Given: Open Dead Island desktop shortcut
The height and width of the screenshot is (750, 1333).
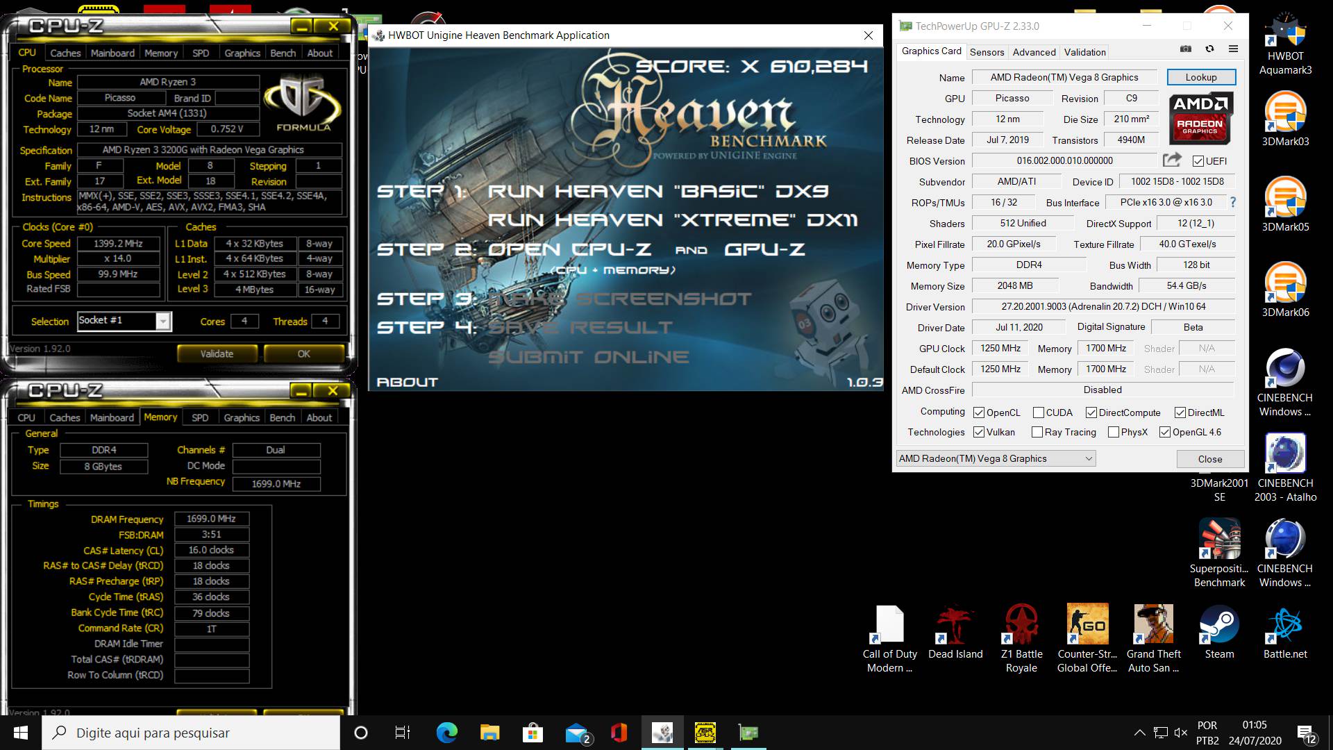Looking at the screenshot, I should 955,632.
